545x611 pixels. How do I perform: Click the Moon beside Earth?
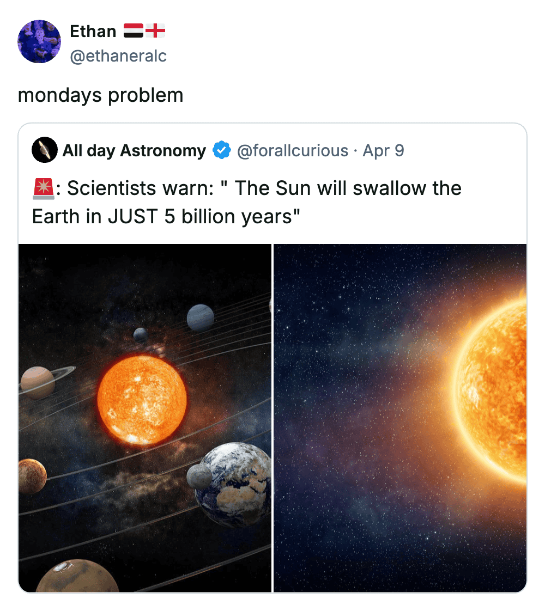198,476
